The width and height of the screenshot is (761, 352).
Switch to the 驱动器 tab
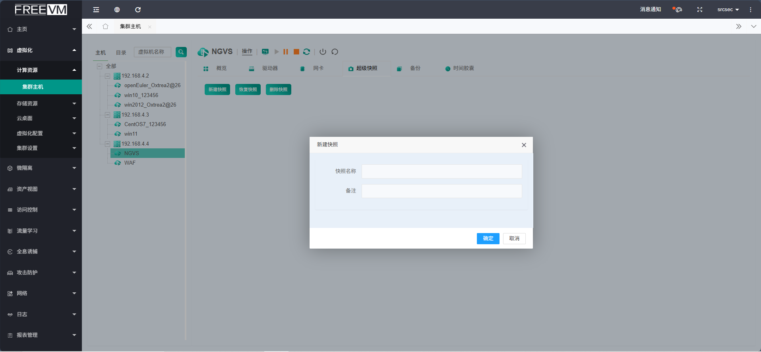click(269, 68)
